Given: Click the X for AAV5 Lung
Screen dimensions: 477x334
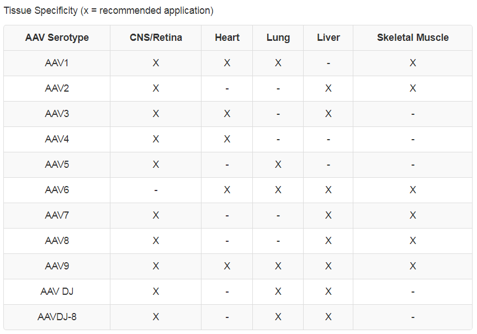Looking at the screenshot, I should pos(278,165).
